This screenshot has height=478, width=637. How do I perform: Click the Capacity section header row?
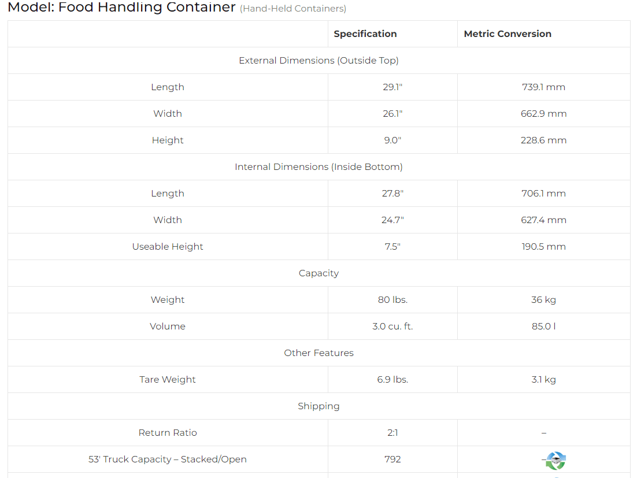click(x=318, y=273)
